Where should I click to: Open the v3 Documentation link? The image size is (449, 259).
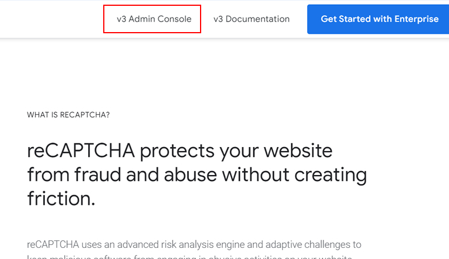251,19
